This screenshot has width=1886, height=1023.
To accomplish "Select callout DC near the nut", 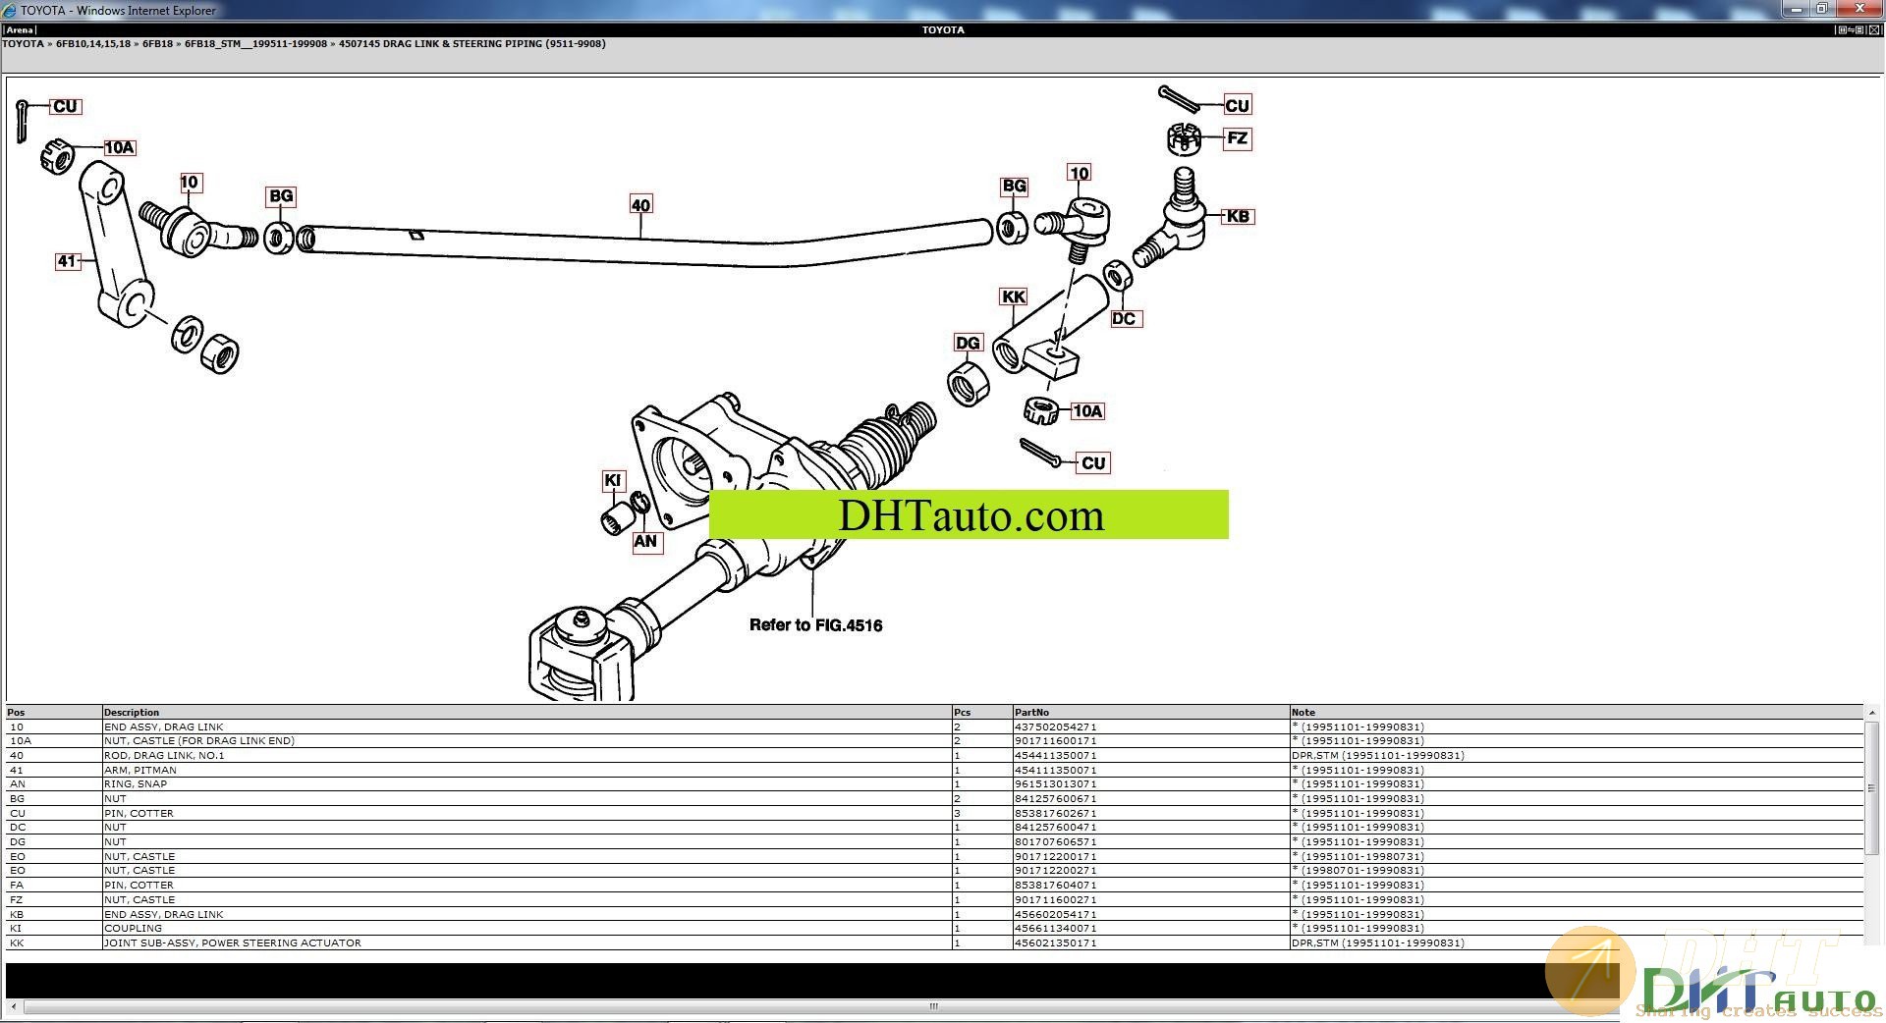I will [x=1125, y=318].
